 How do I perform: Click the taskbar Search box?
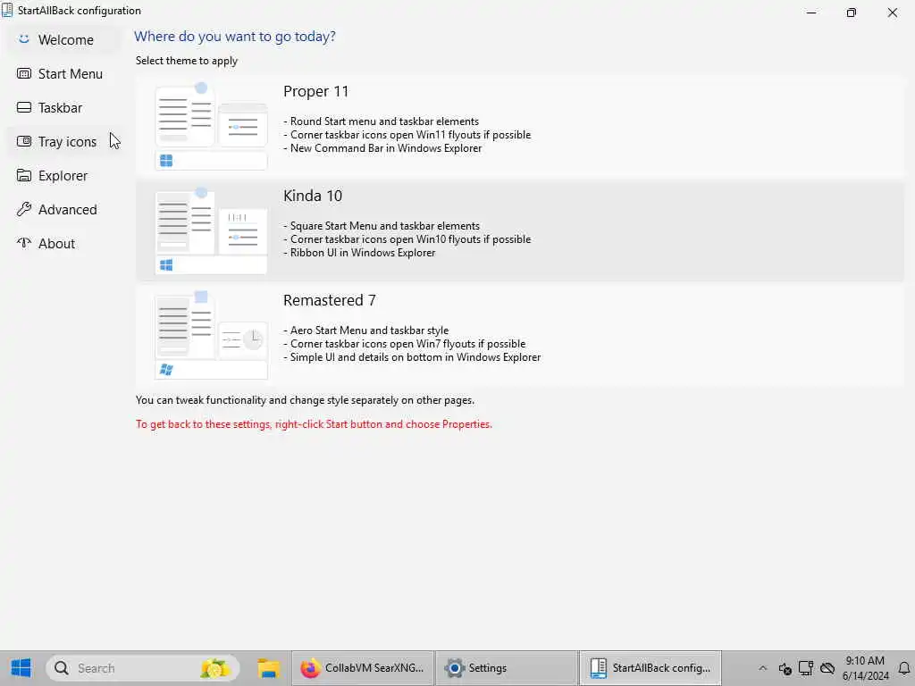143,668
